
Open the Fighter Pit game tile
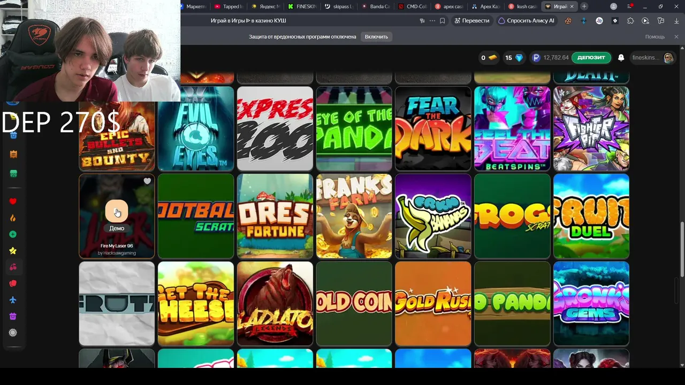tap(591, 128)
